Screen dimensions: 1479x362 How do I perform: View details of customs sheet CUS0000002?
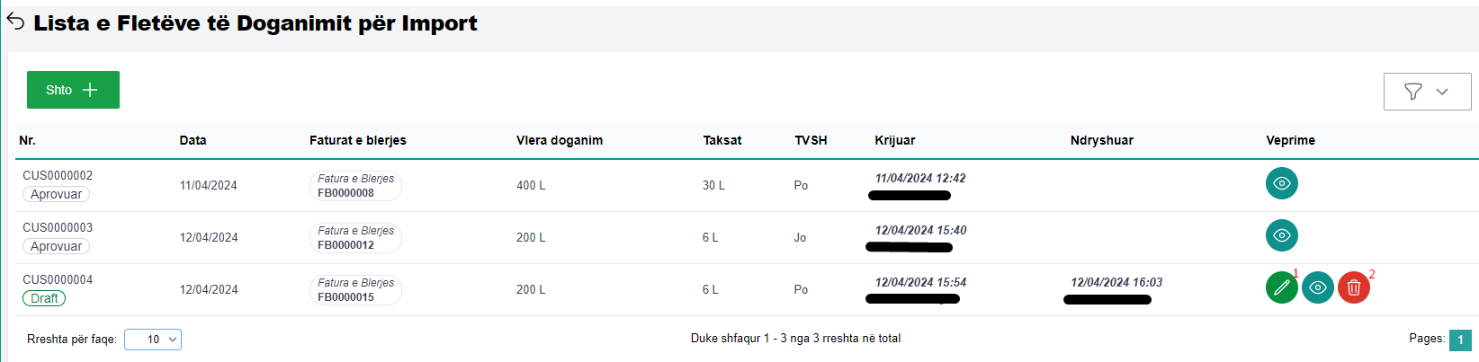tap(1281, 183)
